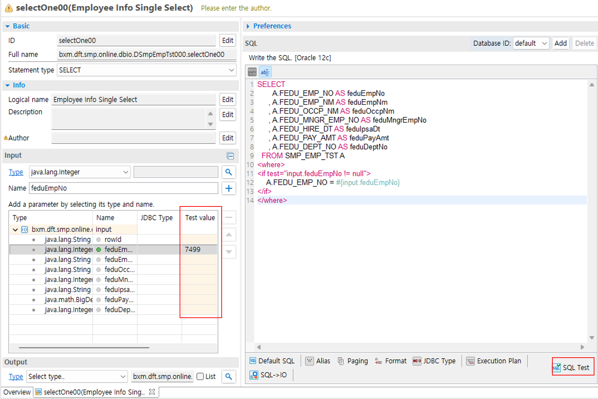Edit the Author field
This screenshot has height=399, width=598.
(227, 138)
